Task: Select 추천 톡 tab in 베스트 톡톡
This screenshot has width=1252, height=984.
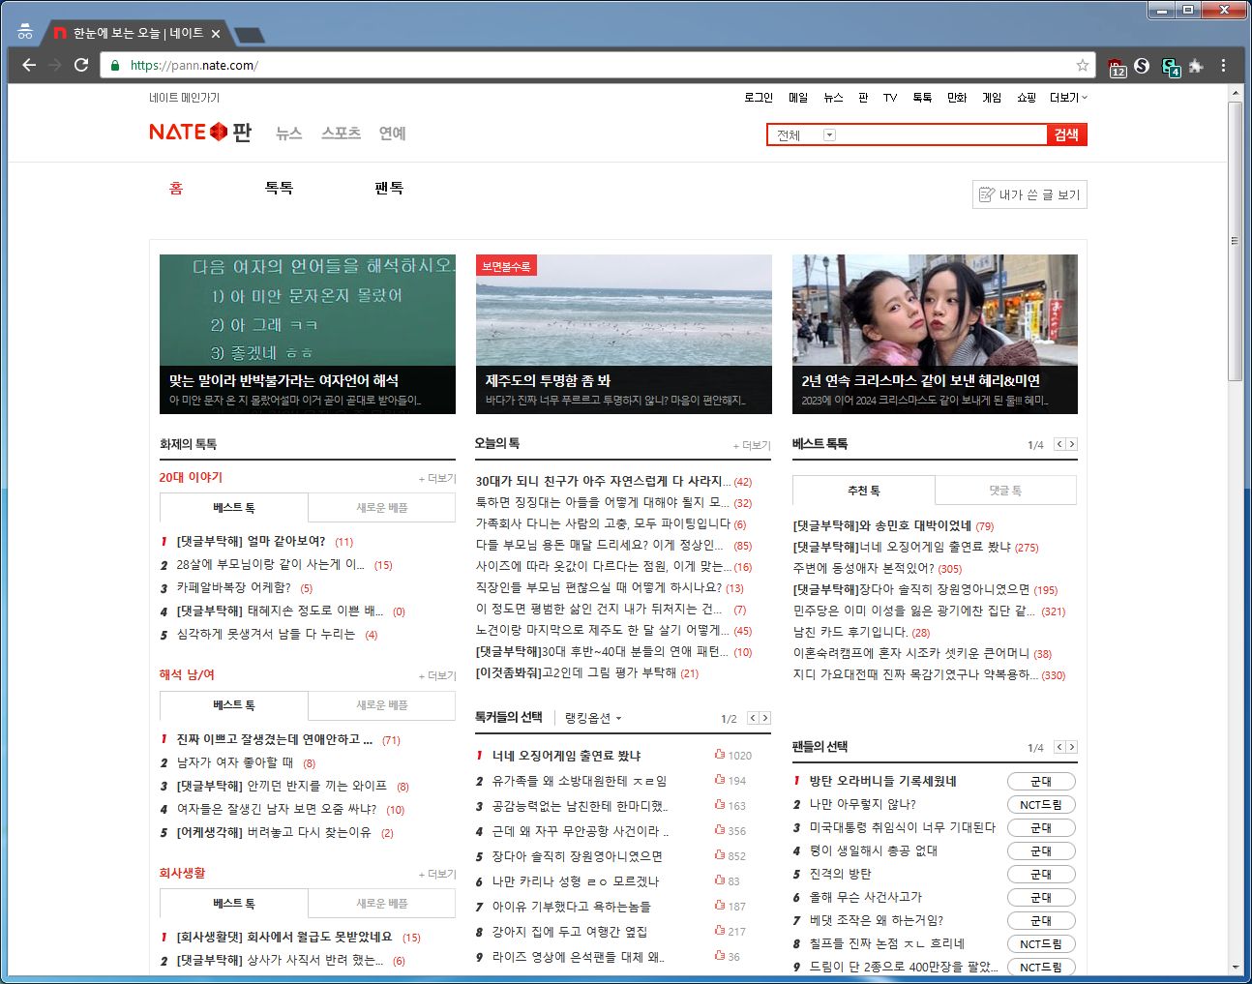Action: 863,491
